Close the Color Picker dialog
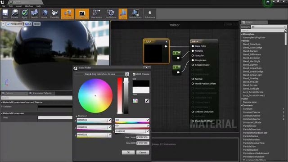This screenshot has width=288, height=162. (x=147, y=68)
